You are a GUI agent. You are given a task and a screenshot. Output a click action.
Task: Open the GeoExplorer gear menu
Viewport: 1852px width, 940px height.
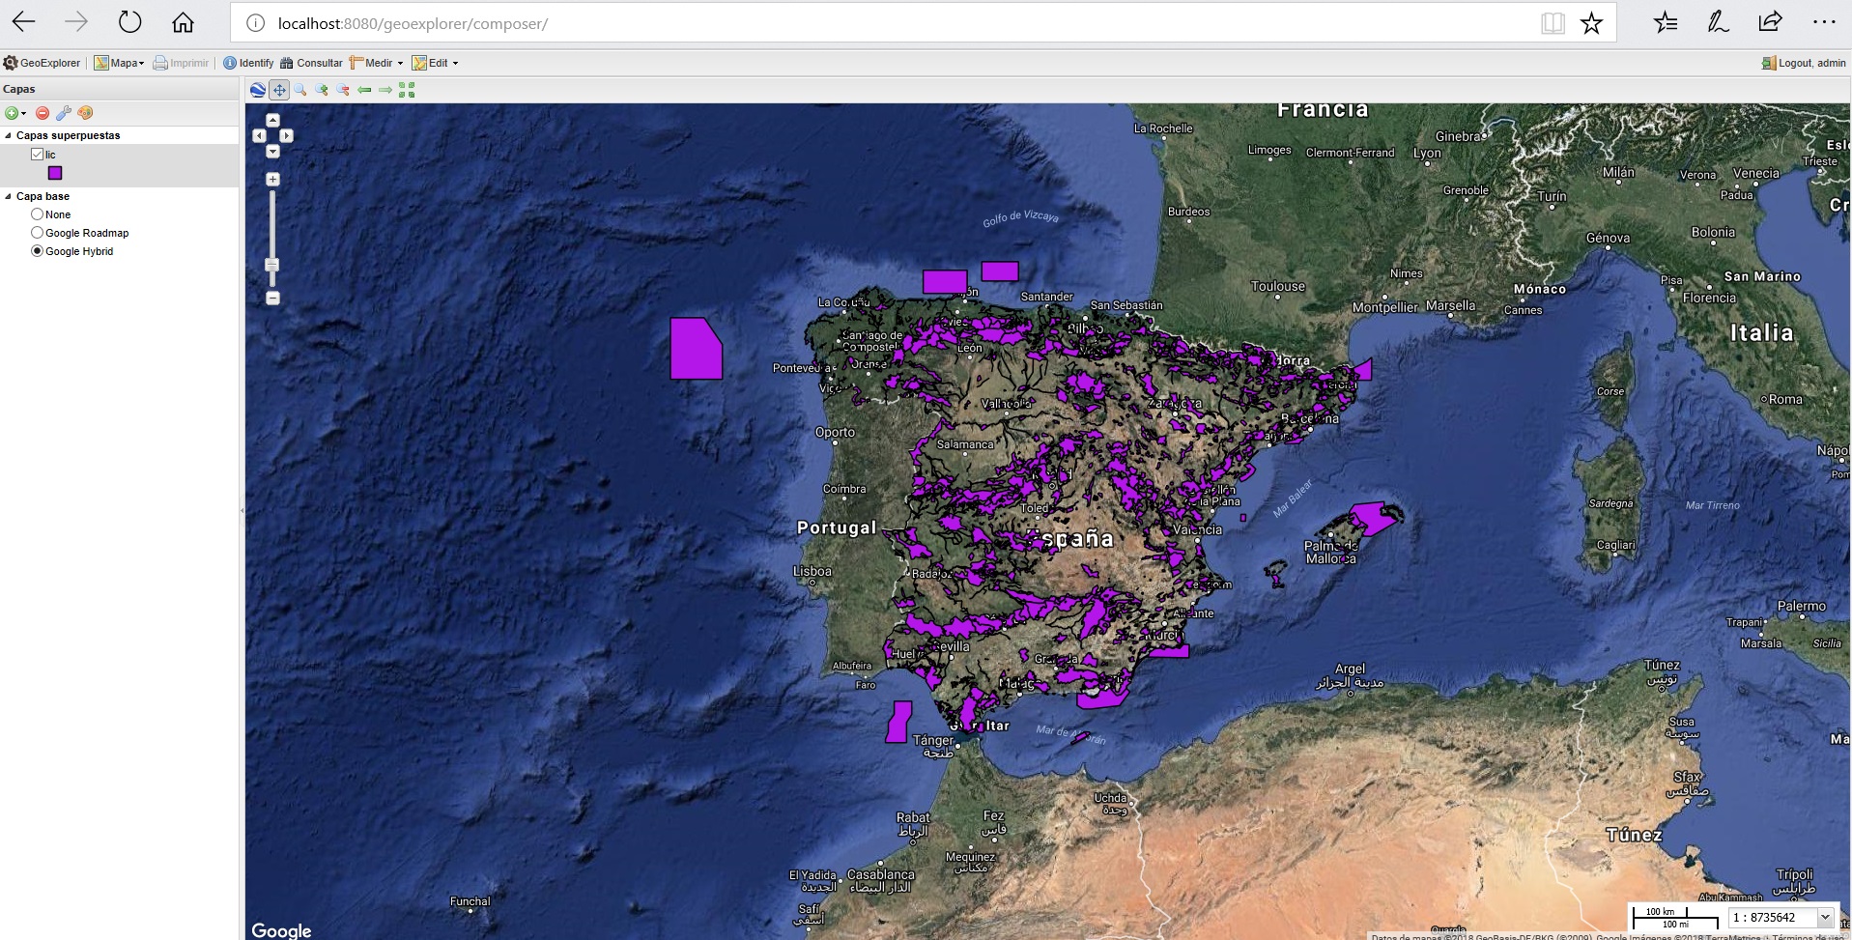43,63
